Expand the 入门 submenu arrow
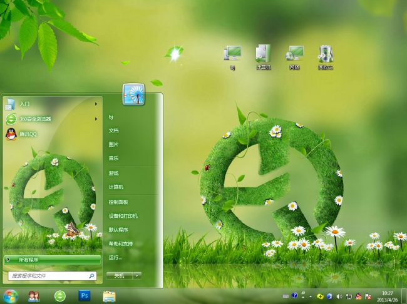The height and width of the screenshot is (304, 407). (96, 104)
